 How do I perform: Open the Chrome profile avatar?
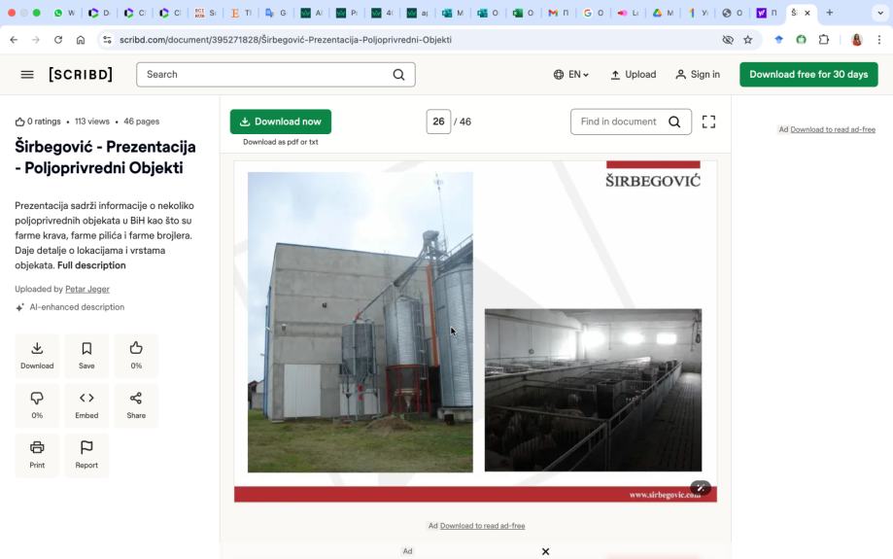point(856,40)
